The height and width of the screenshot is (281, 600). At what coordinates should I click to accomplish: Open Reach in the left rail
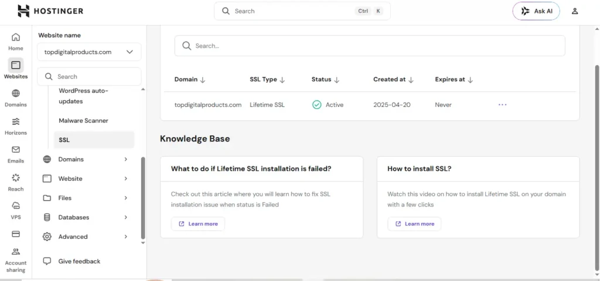pos(16,182)
